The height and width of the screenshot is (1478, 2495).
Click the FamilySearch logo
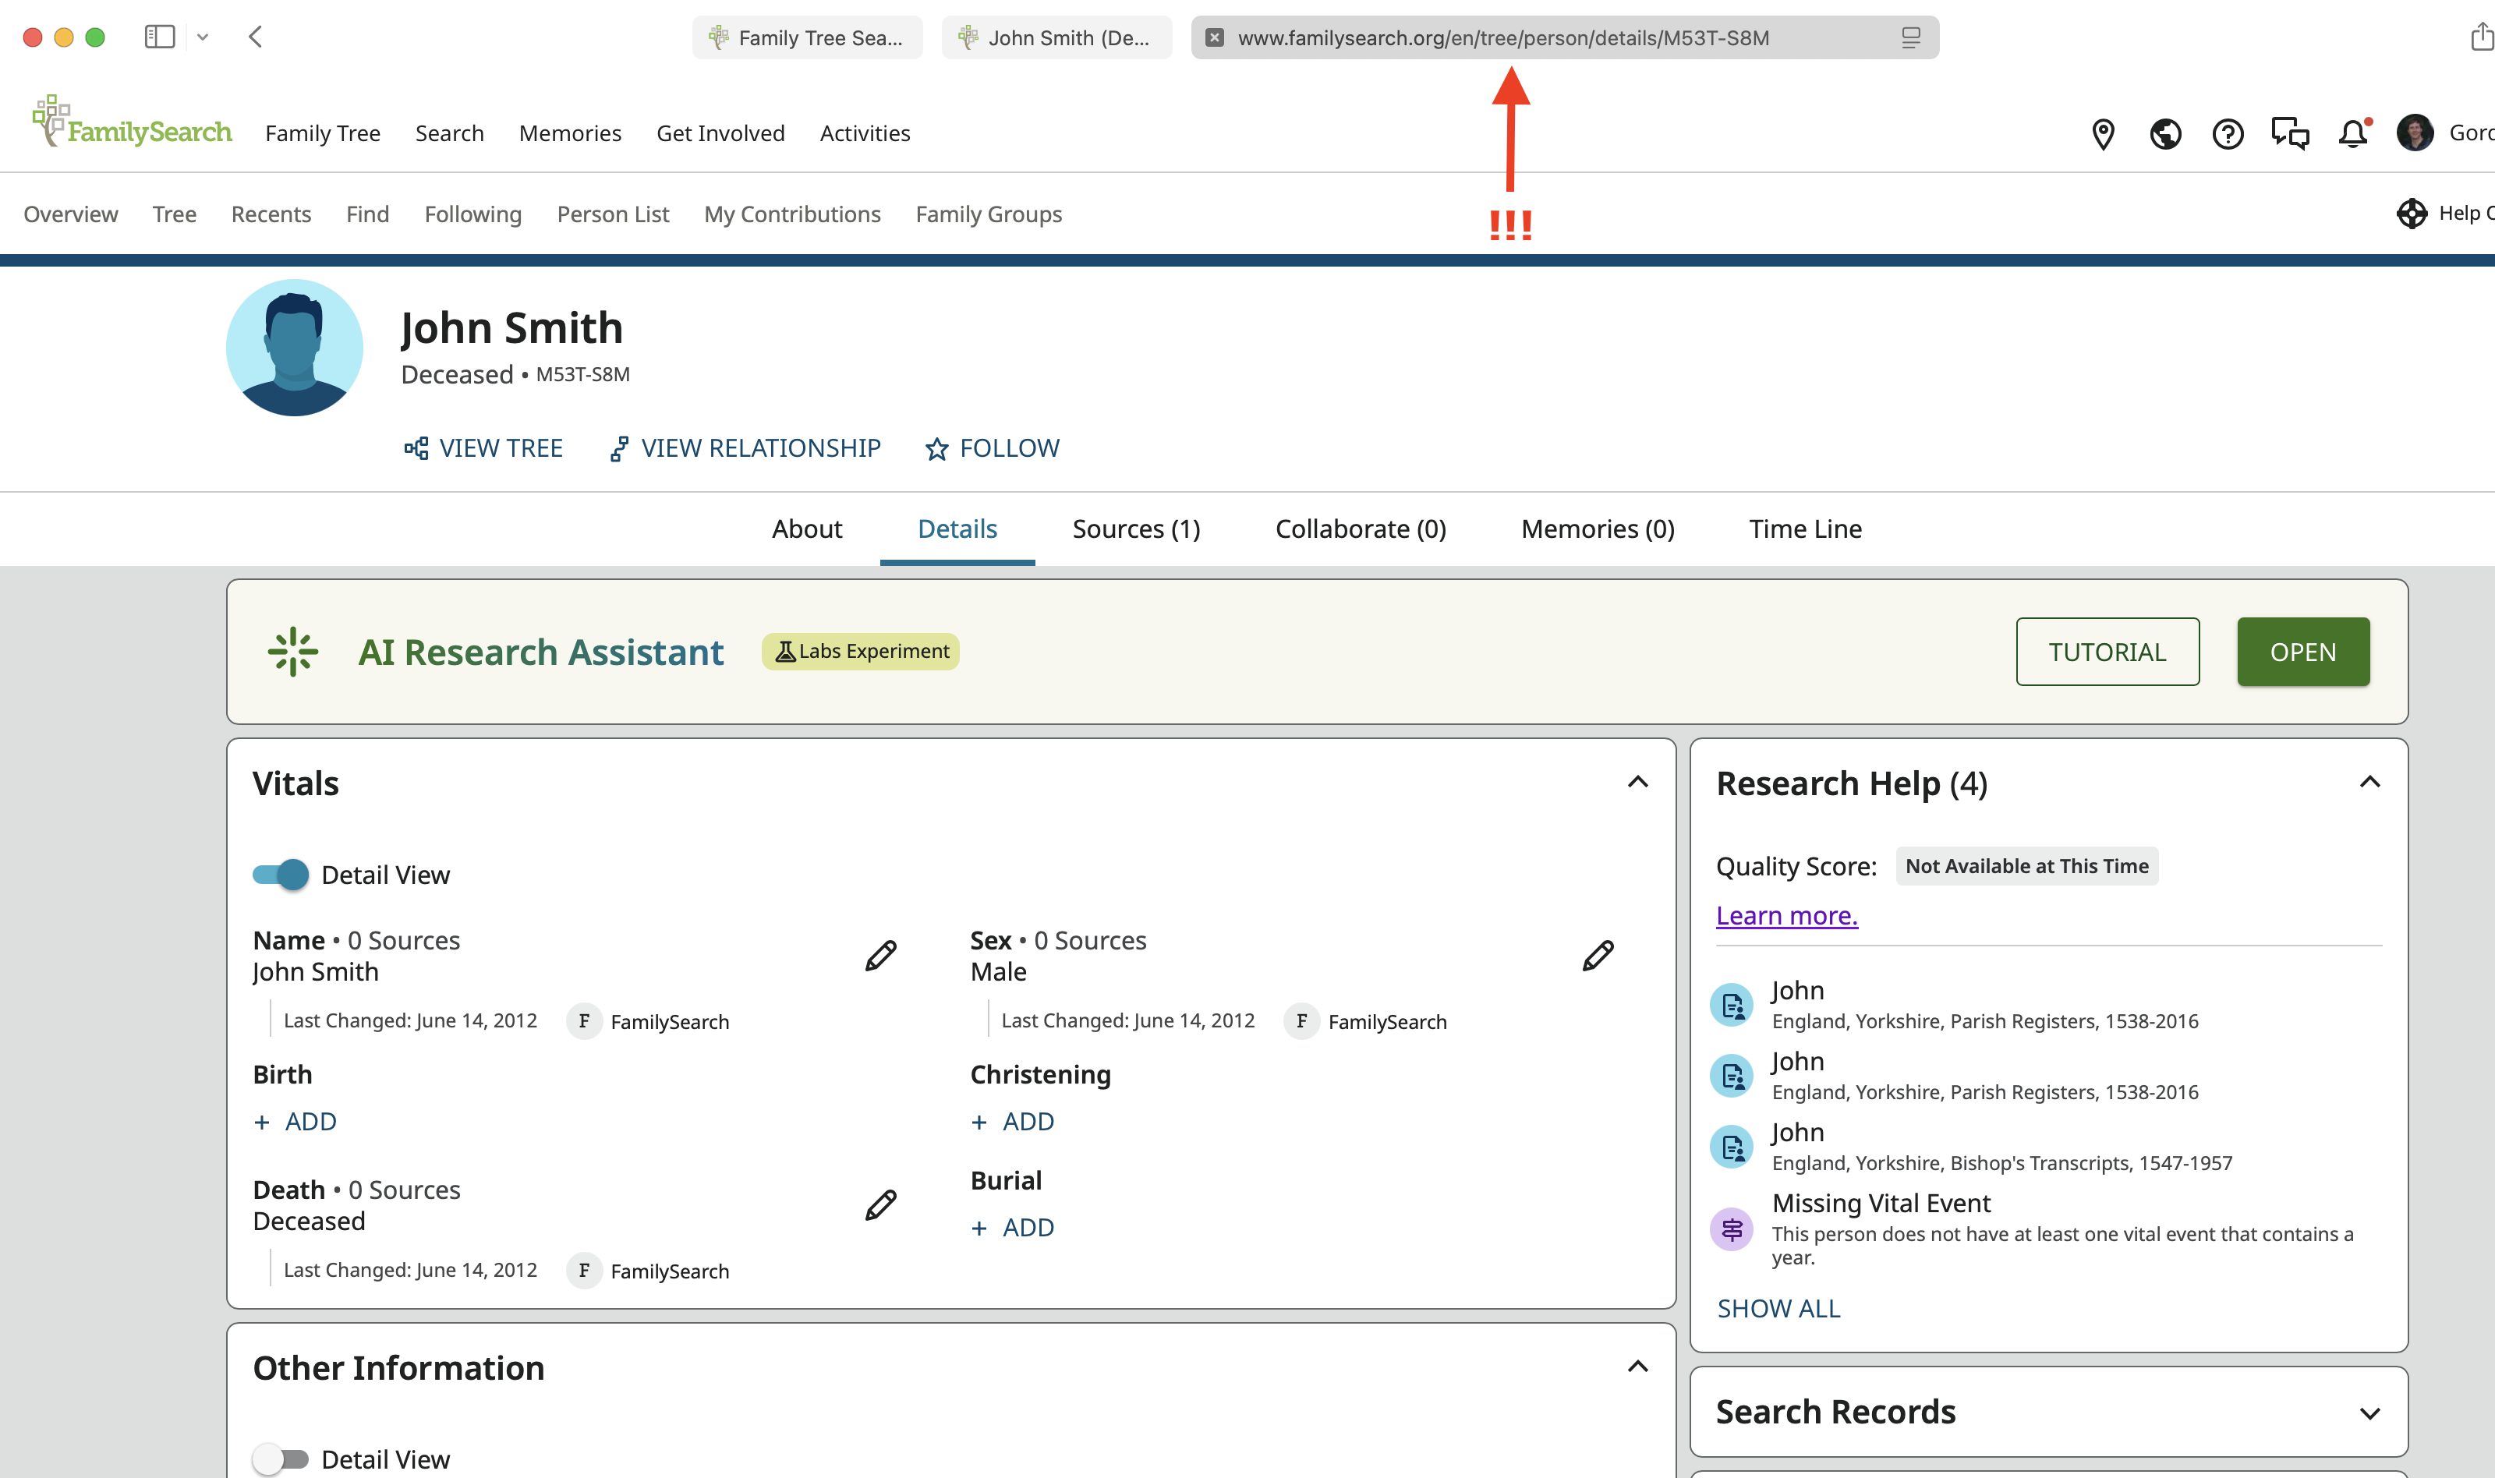132,122
